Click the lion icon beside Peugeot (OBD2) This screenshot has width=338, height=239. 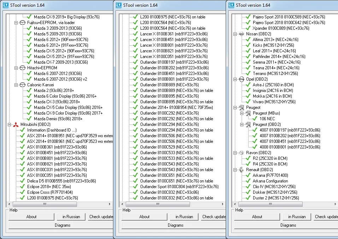[x=248, y=124]
